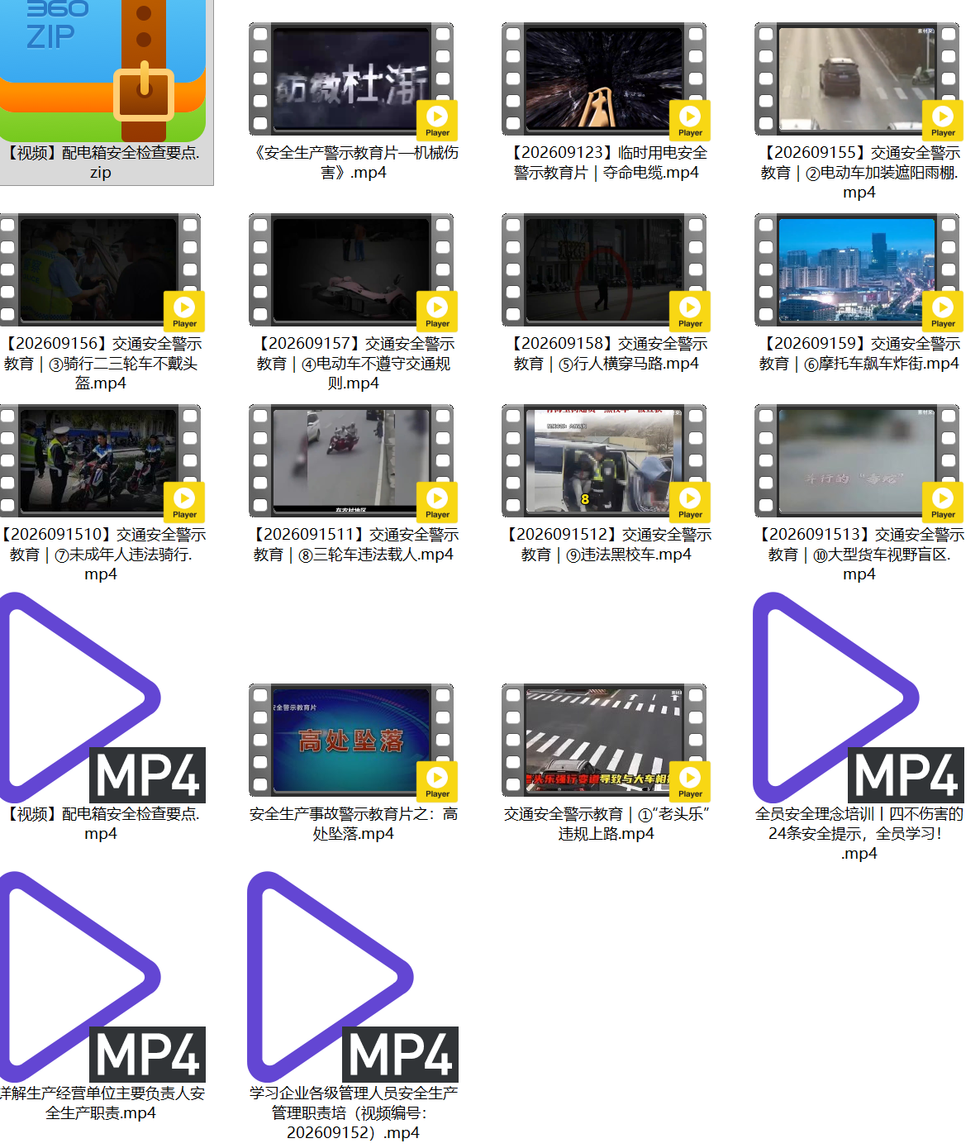980x1148 pixels.
Task: Select the 行人横穿马路.mp4 thumbnail
Action: click(604, 270)
